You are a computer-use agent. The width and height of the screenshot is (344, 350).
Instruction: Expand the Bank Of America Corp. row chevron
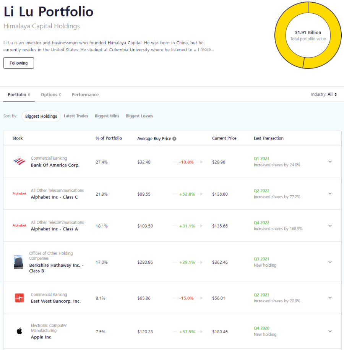pyautogui.click(x=330, y=162)
